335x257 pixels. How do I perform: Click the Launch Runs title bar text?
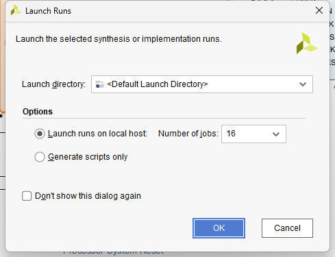click(x=48, y=11)
